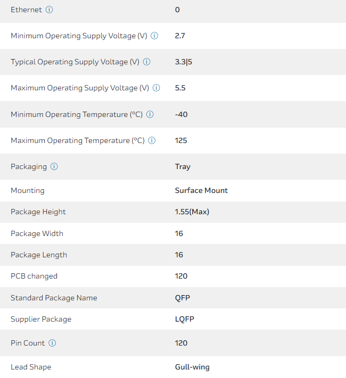Viewport: 346px width, 378px height.
Task: Click the Lead Shape label
Action: 31,367
